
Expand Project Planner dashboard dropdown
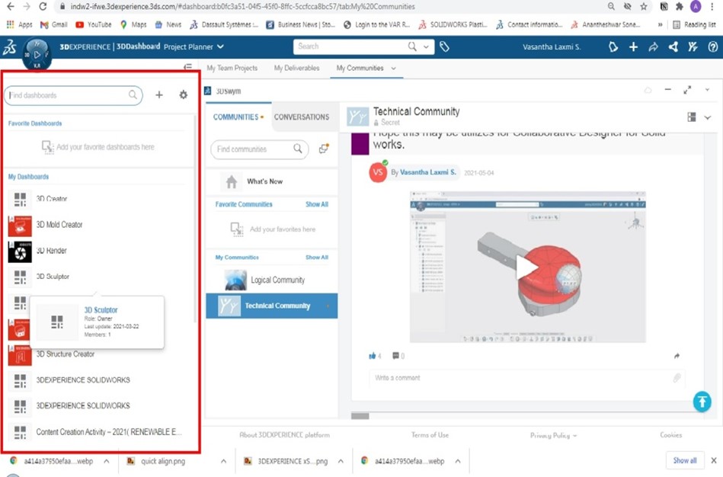point(220,46)
